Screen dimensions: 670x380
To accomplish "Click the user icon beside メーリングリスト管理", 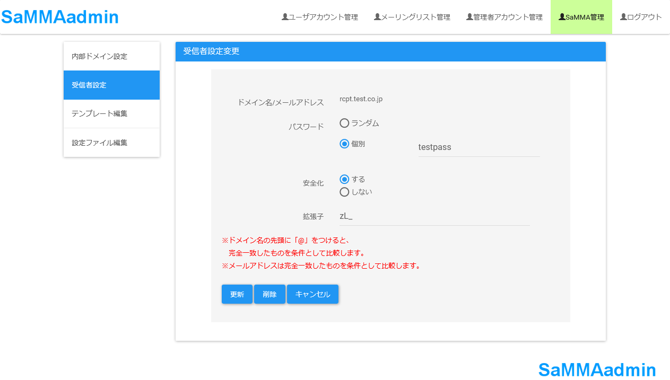I will point(377,17).
